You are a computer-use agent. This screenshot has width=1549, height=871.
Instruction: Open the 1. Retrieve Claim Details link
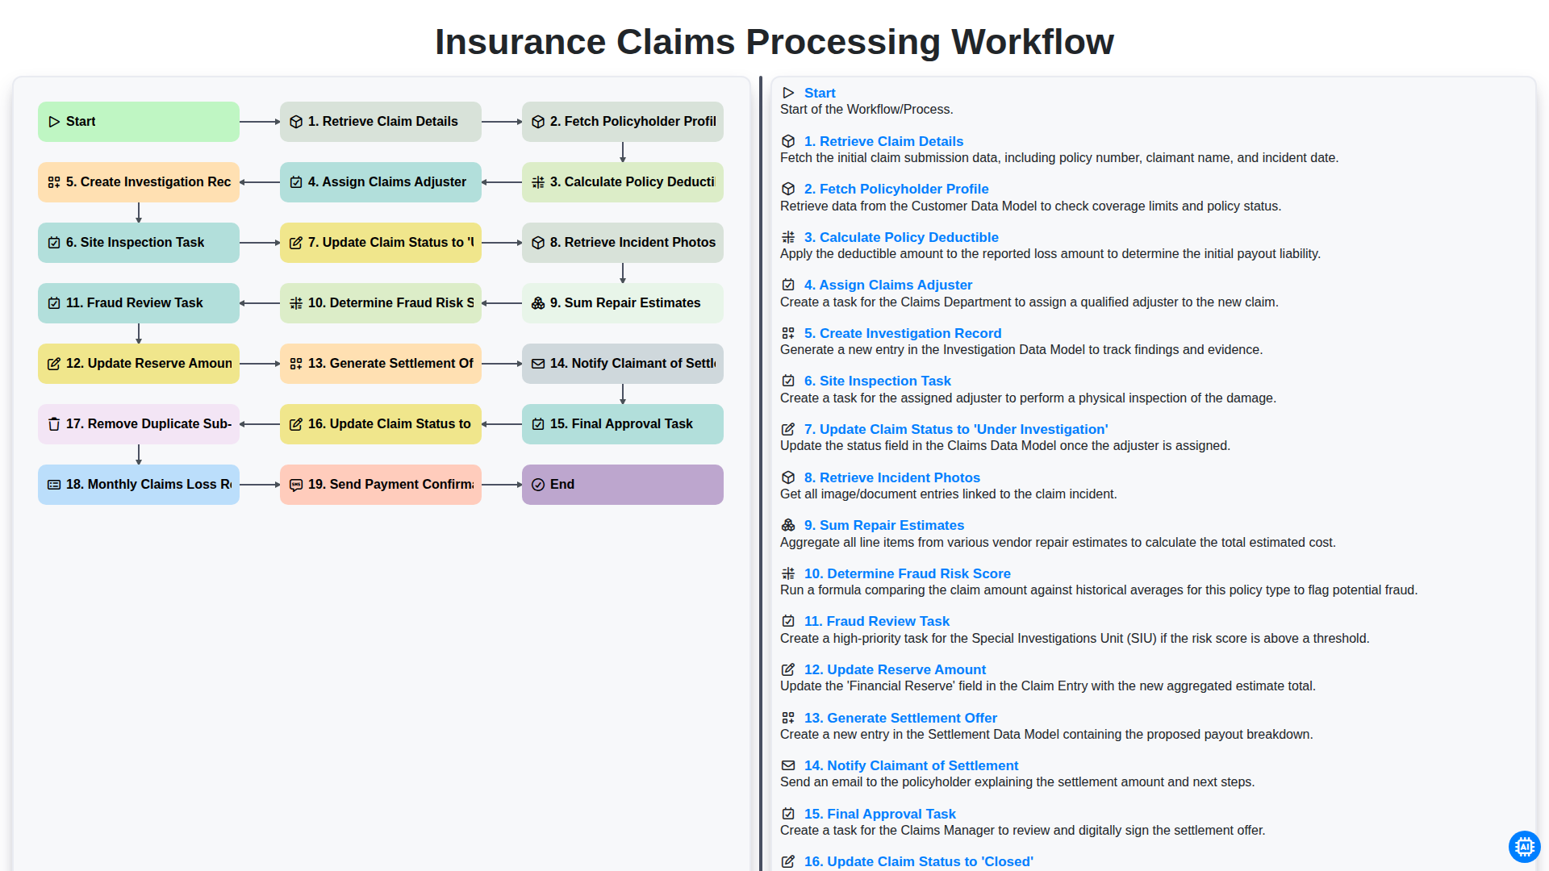pyautogui.click(x=883, y=141)
